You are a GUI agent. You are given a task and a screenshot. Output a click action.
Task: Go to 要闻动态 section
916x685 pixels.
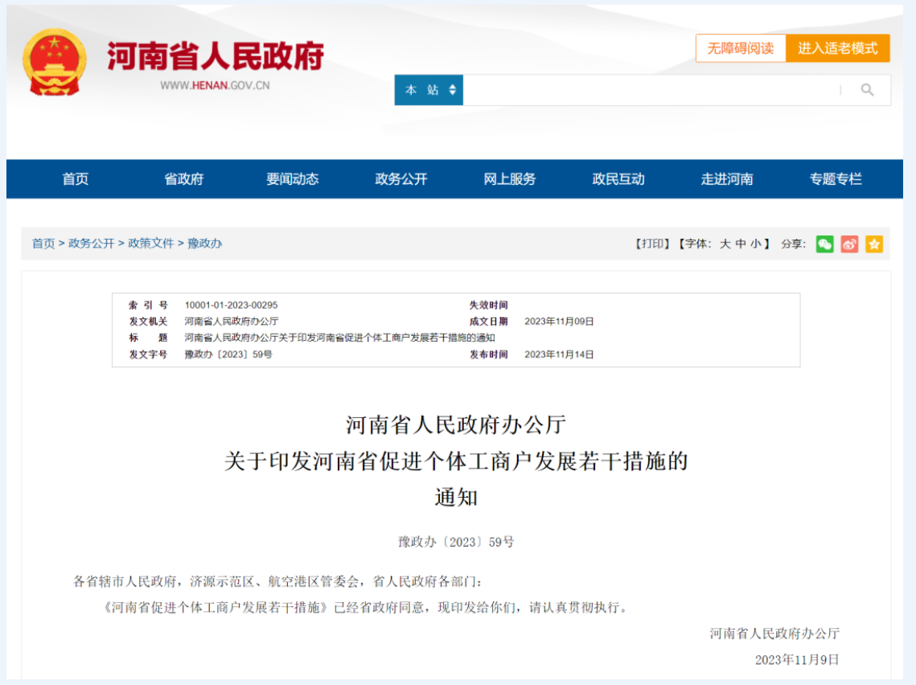(293, 179)
